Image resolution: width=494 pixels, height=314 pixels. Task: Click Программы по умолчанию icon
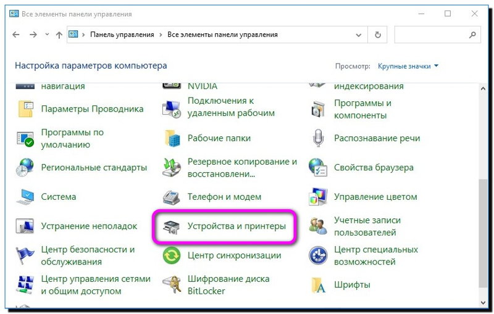tap(25, 138)
